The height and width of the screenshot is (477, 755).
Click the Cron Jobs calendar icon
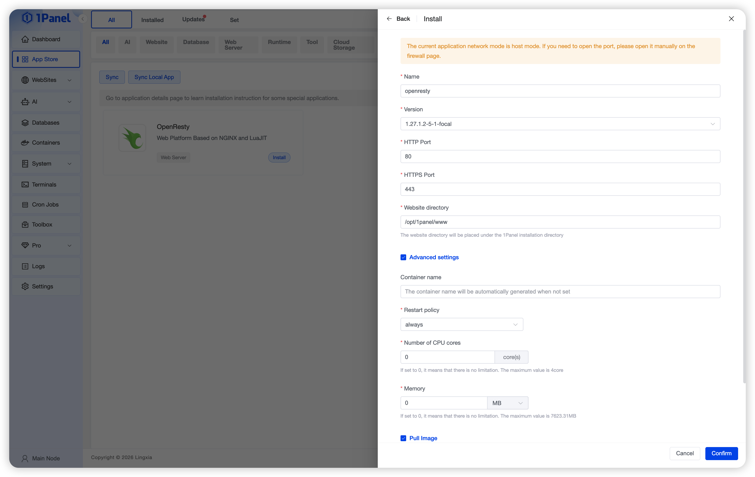tap(25, 205)
